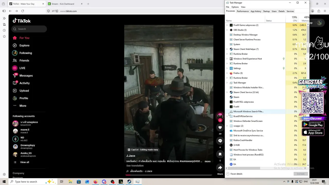Open Firefox account icon in toolbar
Image resolution: width=329 pixels, height=185 pixels.
coord(313,11)
